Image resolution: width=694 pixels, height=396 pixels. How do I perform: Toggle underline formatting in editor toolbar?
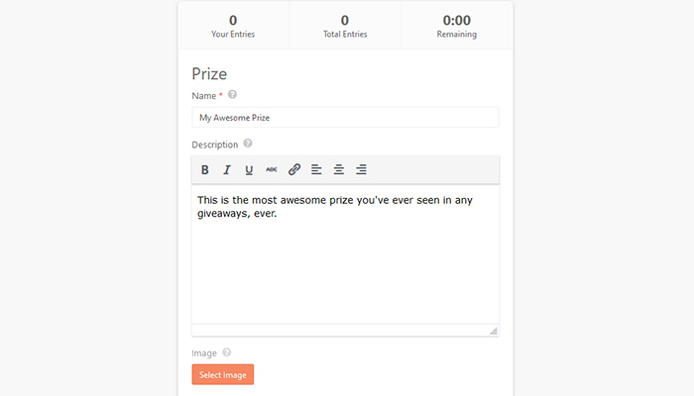click(x=249, y=169)
